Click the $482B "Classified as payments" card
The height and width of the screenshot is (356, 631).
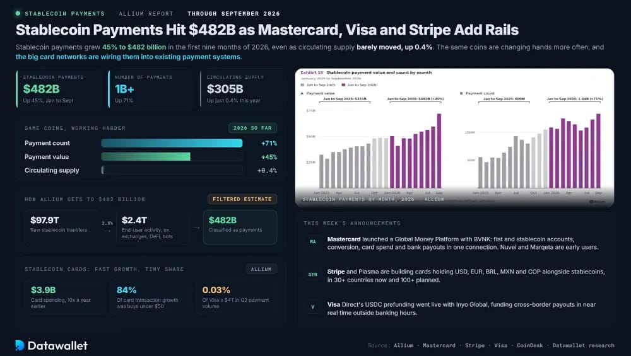pos(240,227)
